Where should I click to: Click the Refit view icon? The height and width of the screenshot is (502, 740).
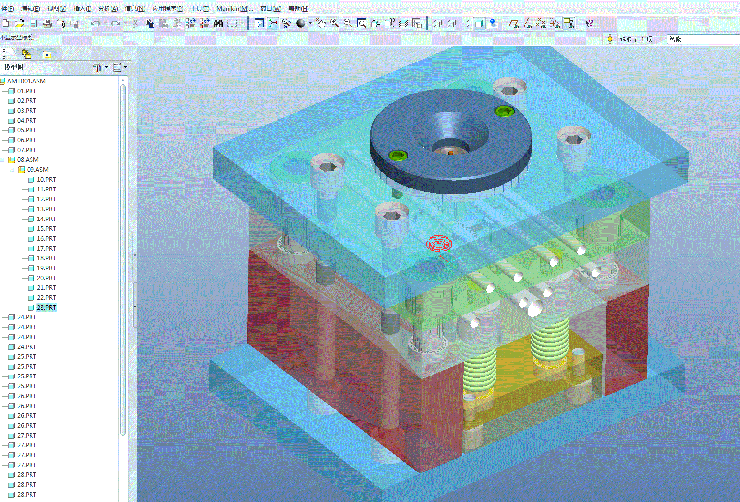coord(362,23)
